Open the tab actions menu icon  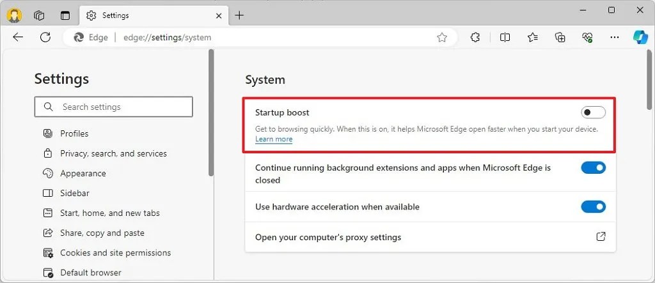65,15
